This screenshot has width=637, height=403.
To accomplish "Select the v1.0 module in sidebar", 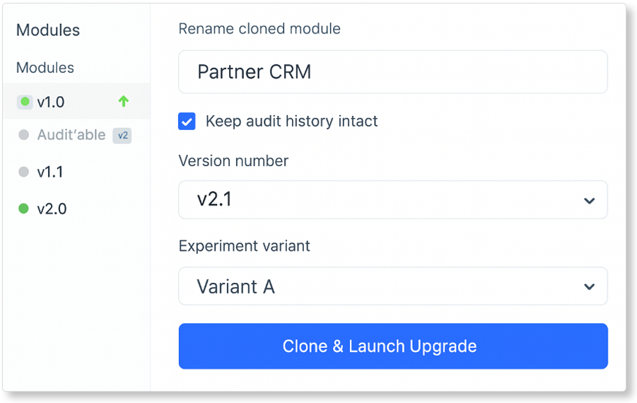I will [51, 102].
